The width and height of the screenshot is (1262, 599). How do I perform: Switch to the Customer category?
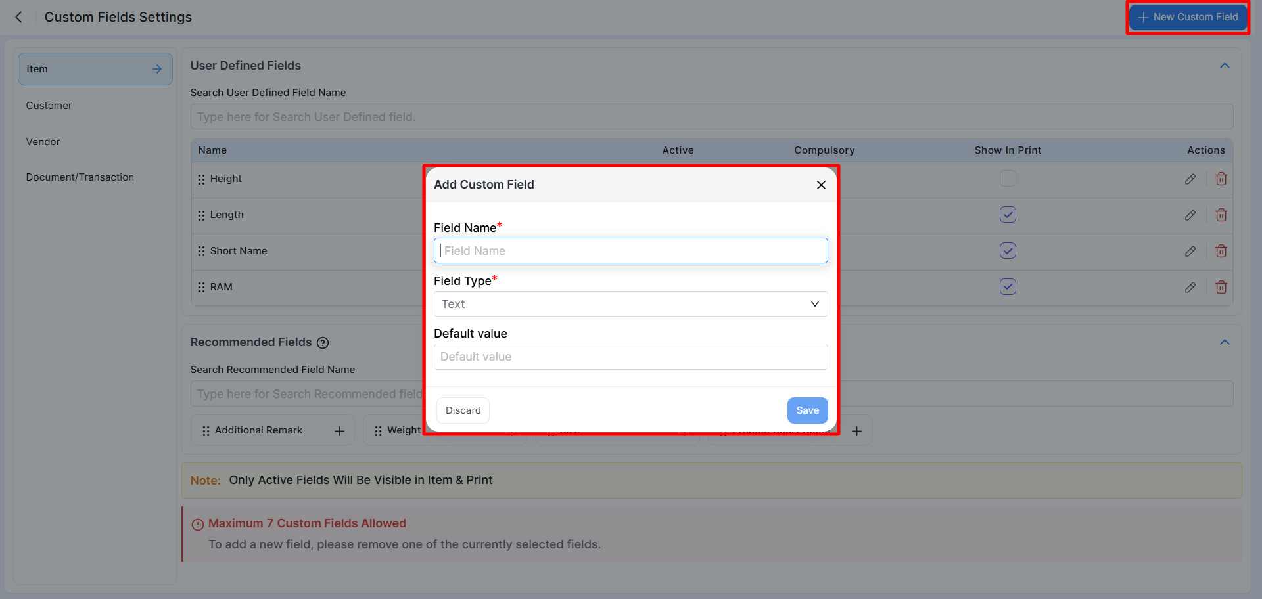pyautogui.click(x=49, y=106)
